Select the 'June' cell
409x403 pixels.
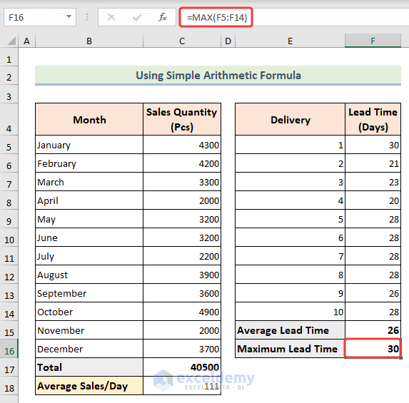point(89,238)
